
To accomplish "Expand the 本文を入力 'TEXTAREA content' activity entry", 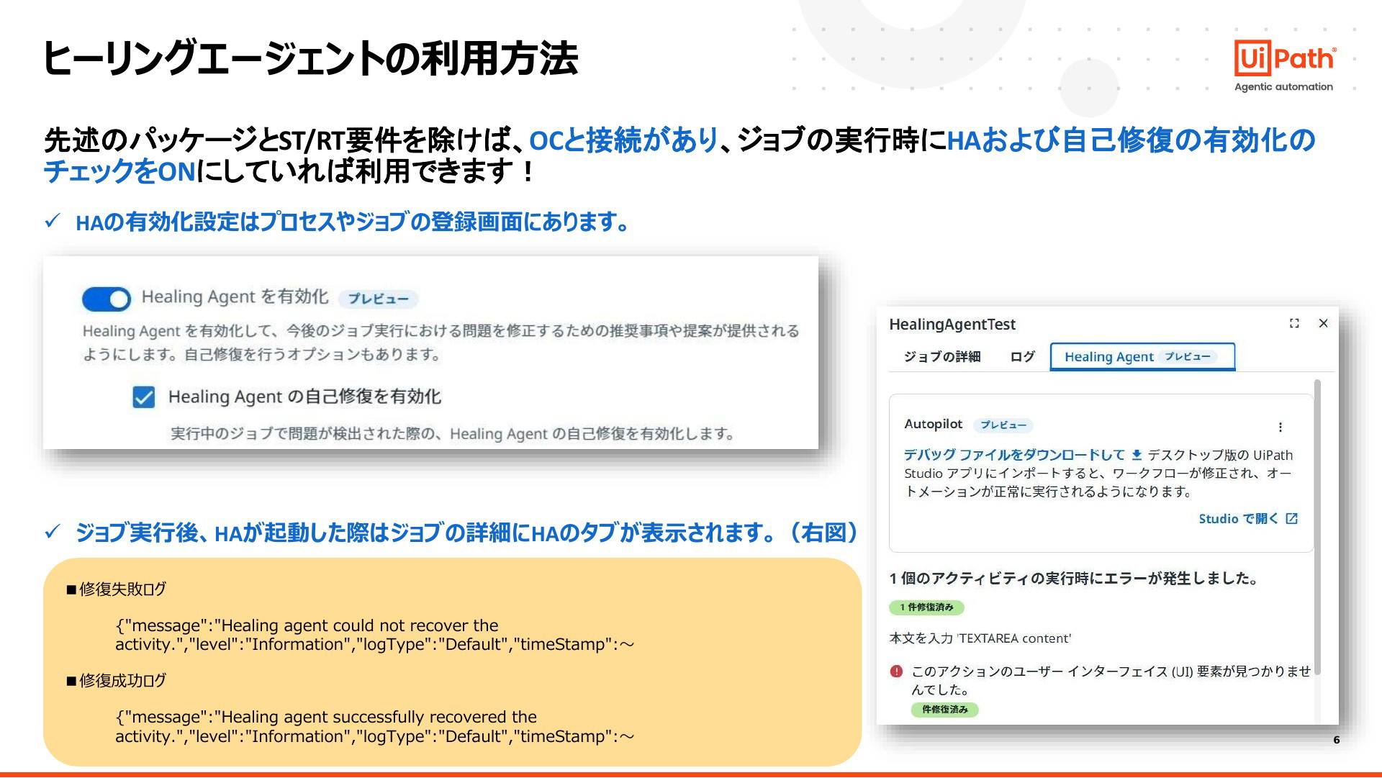I will [980, 638].
